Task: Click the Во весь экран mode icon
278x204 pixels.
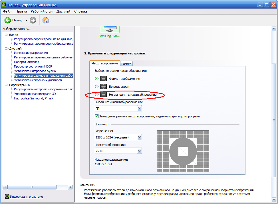Action: [x=103, y=87]
